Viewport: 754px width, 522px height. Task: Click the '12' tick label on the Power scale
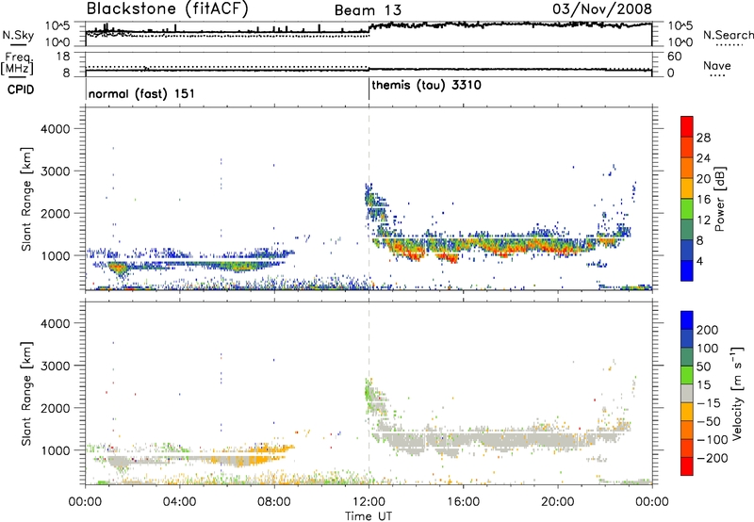tap(703, 220)
